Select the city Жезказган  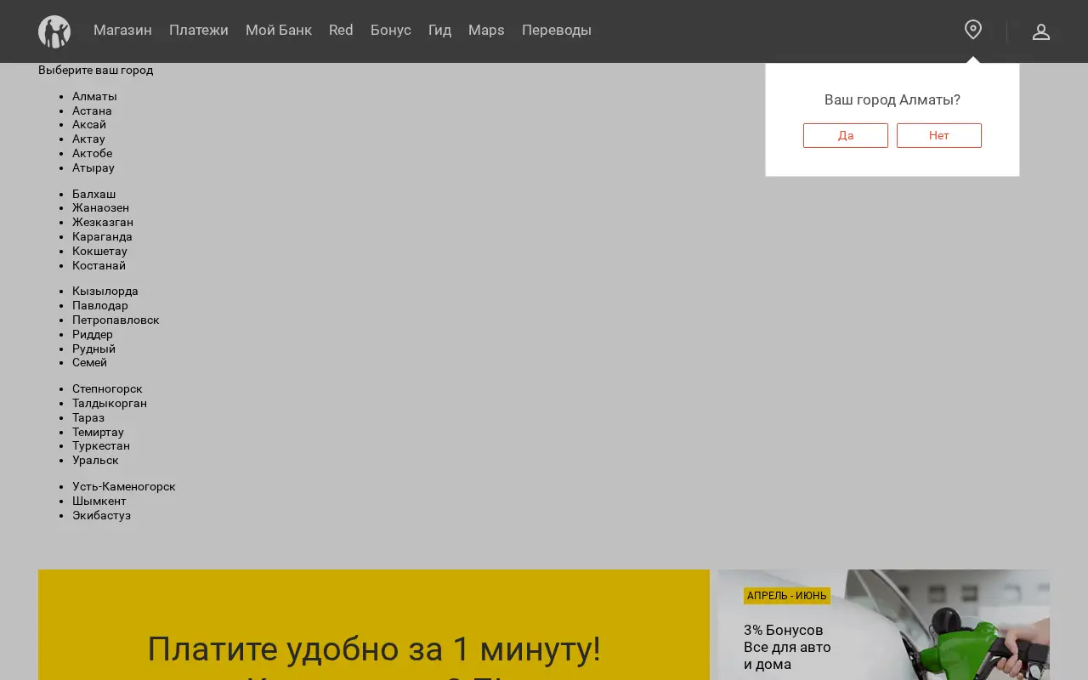[x=103, y=222]
